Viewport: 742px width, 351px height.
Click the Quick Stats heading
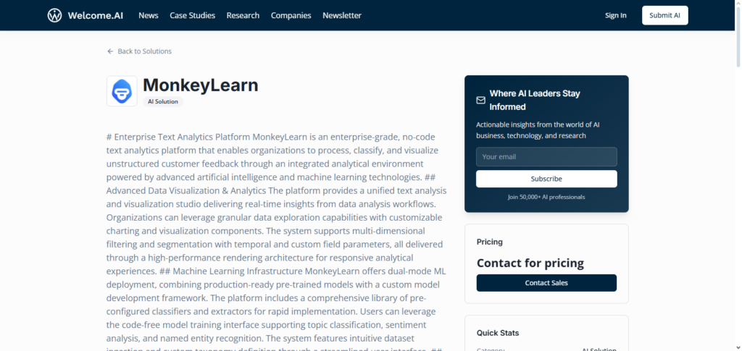[498, 333]
